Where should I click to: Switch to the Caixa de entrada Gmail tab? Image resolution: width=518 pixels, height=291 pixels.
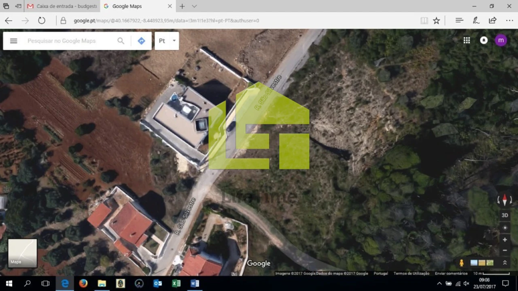[x=63, y=6]
